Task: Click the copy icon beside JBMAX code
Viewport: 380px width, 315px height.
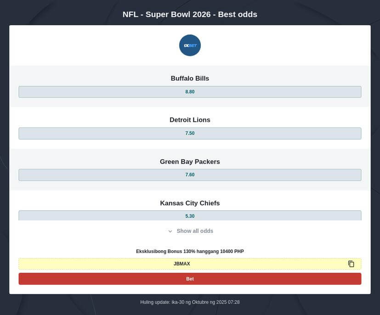Action: pos(351,264)
